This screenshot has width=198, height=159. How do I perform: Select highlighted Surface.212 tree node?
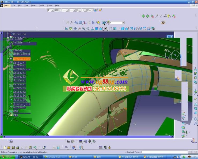click(x=22, y=59)
